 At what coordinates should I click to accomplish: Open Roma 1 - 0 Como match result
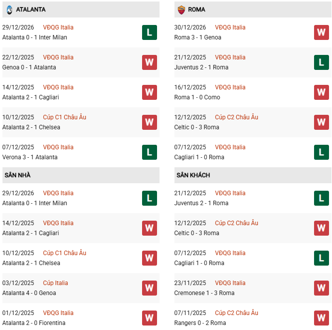(x=197, y=97)
